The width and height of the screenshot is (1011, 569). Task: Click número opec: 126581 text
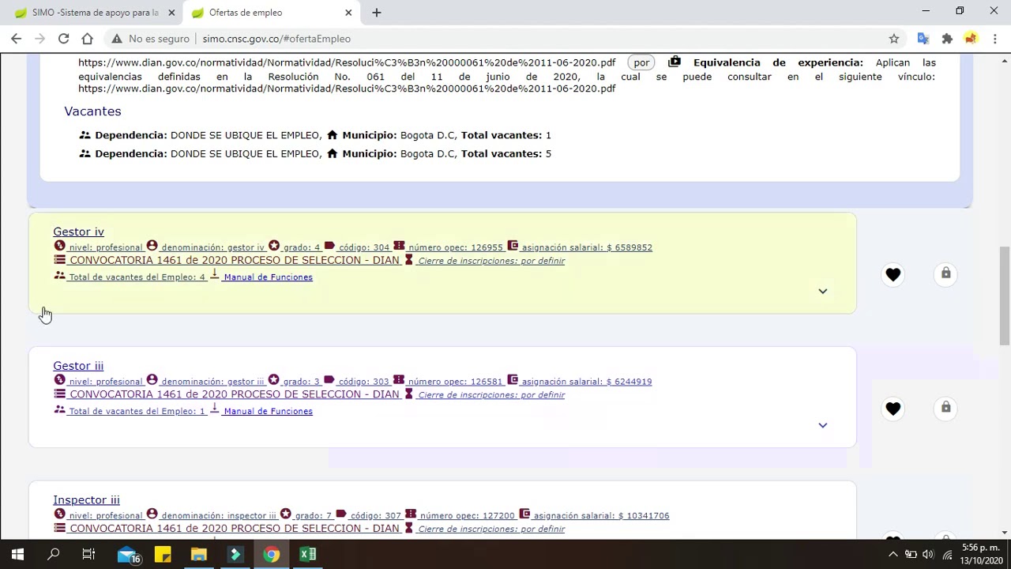[x=456, y=382]
